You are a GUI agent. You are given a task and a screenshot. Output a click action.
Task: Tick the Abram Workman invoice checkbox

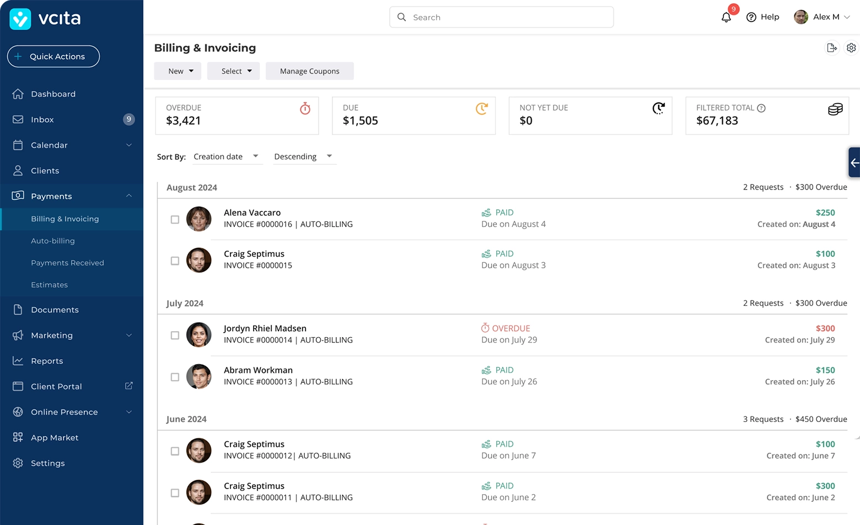[x=175, y=377]
